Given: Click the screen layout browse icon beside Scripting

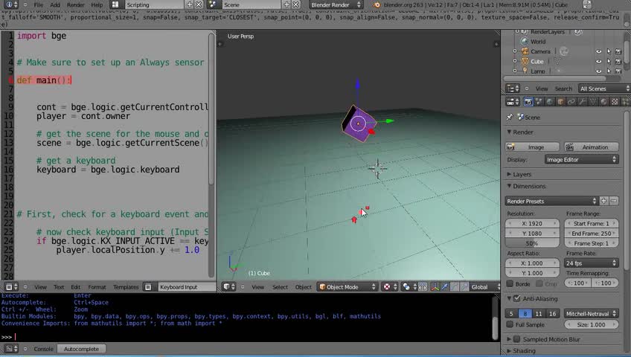Looking at the screenshot, I should (115, 4).
